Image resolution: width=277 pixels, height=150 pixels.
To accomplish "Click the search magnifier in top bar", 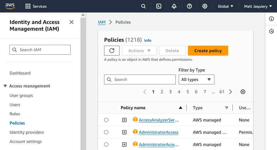I will pyautogui.click(x=143, y=6).
